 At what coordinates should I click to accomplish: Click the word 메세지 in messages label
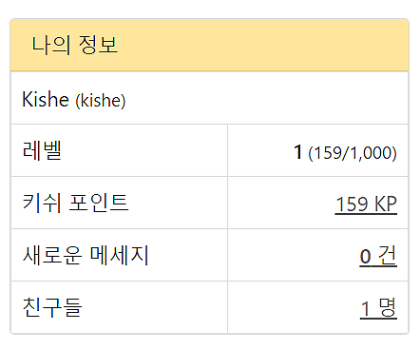click(x=119, y=255)
